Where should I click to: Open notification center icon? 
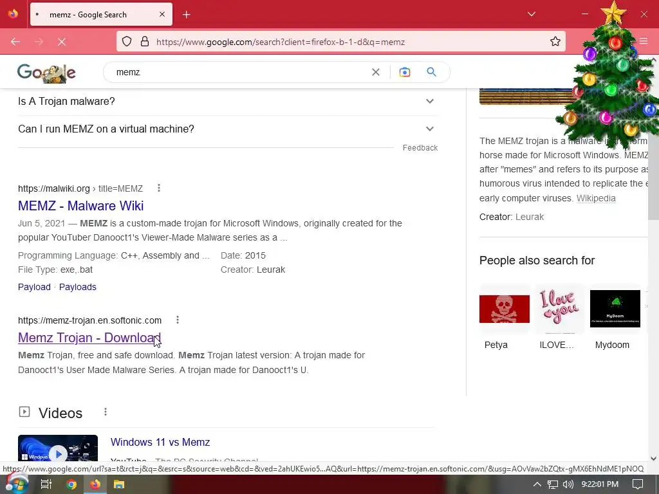(638, 484)
